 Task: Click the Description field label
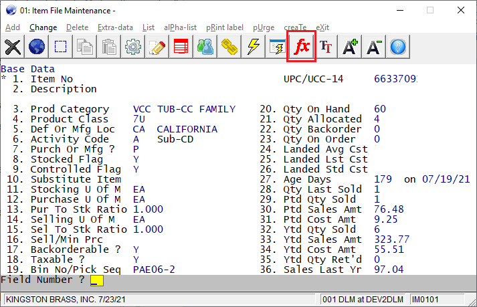click(x=64, y=89)
